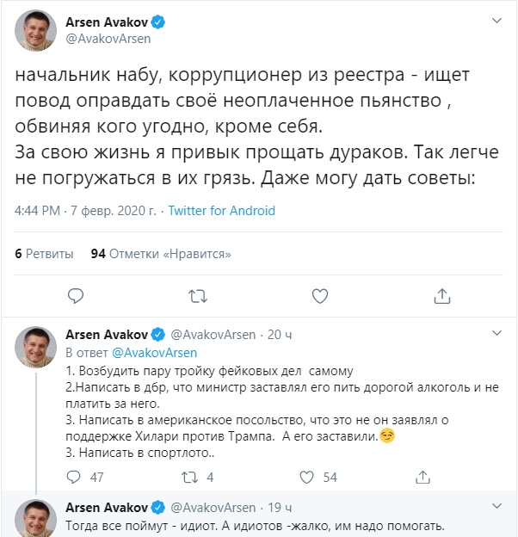Share the main tweet

point(441,296)
